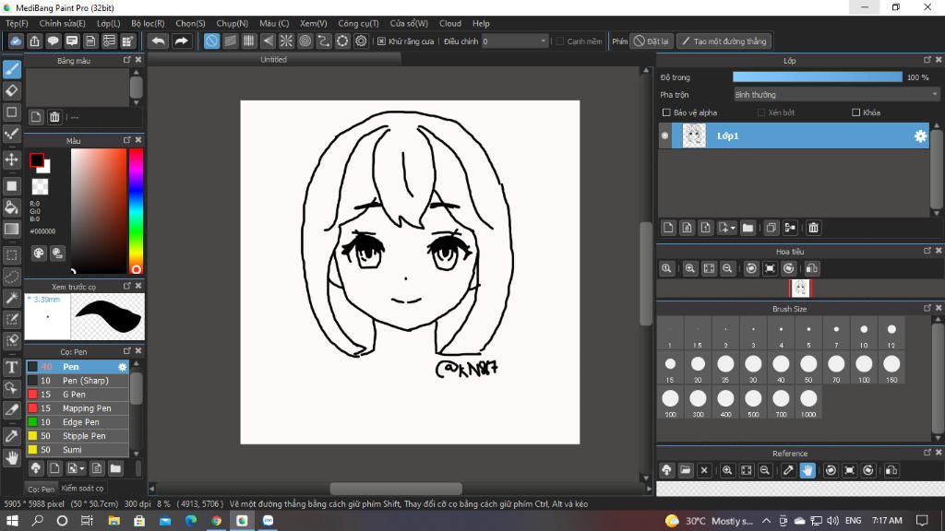945x531 pixels.
Task: Turn off snap with the Snap Off button
Action: tap(211, 41)
